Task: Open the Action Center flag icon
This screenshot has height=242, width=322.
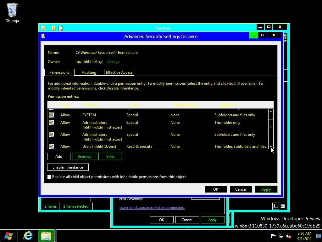Action: coord(273,236)
